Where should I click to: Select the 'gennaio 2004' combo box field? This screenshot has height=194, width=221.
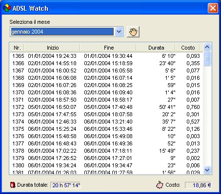(x=66, y=32)
